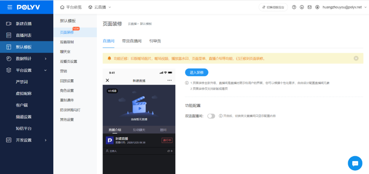Select the 互动聊天 tab in the preview
This screenshot has height=174, width=369.
[x=139, y=130]
